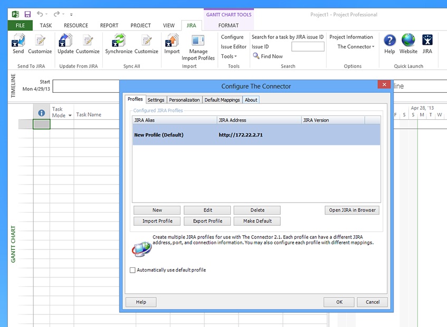This screenshot has height=327, width=447.
Task: Switch to the REPORT ribbon tab
Action: point(109,25)
